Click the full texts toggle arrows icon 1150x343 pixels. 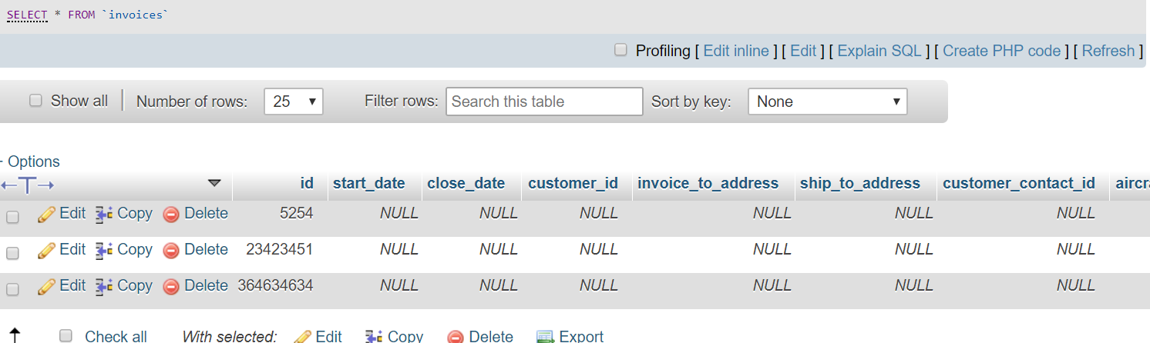[x=28, y=185]
